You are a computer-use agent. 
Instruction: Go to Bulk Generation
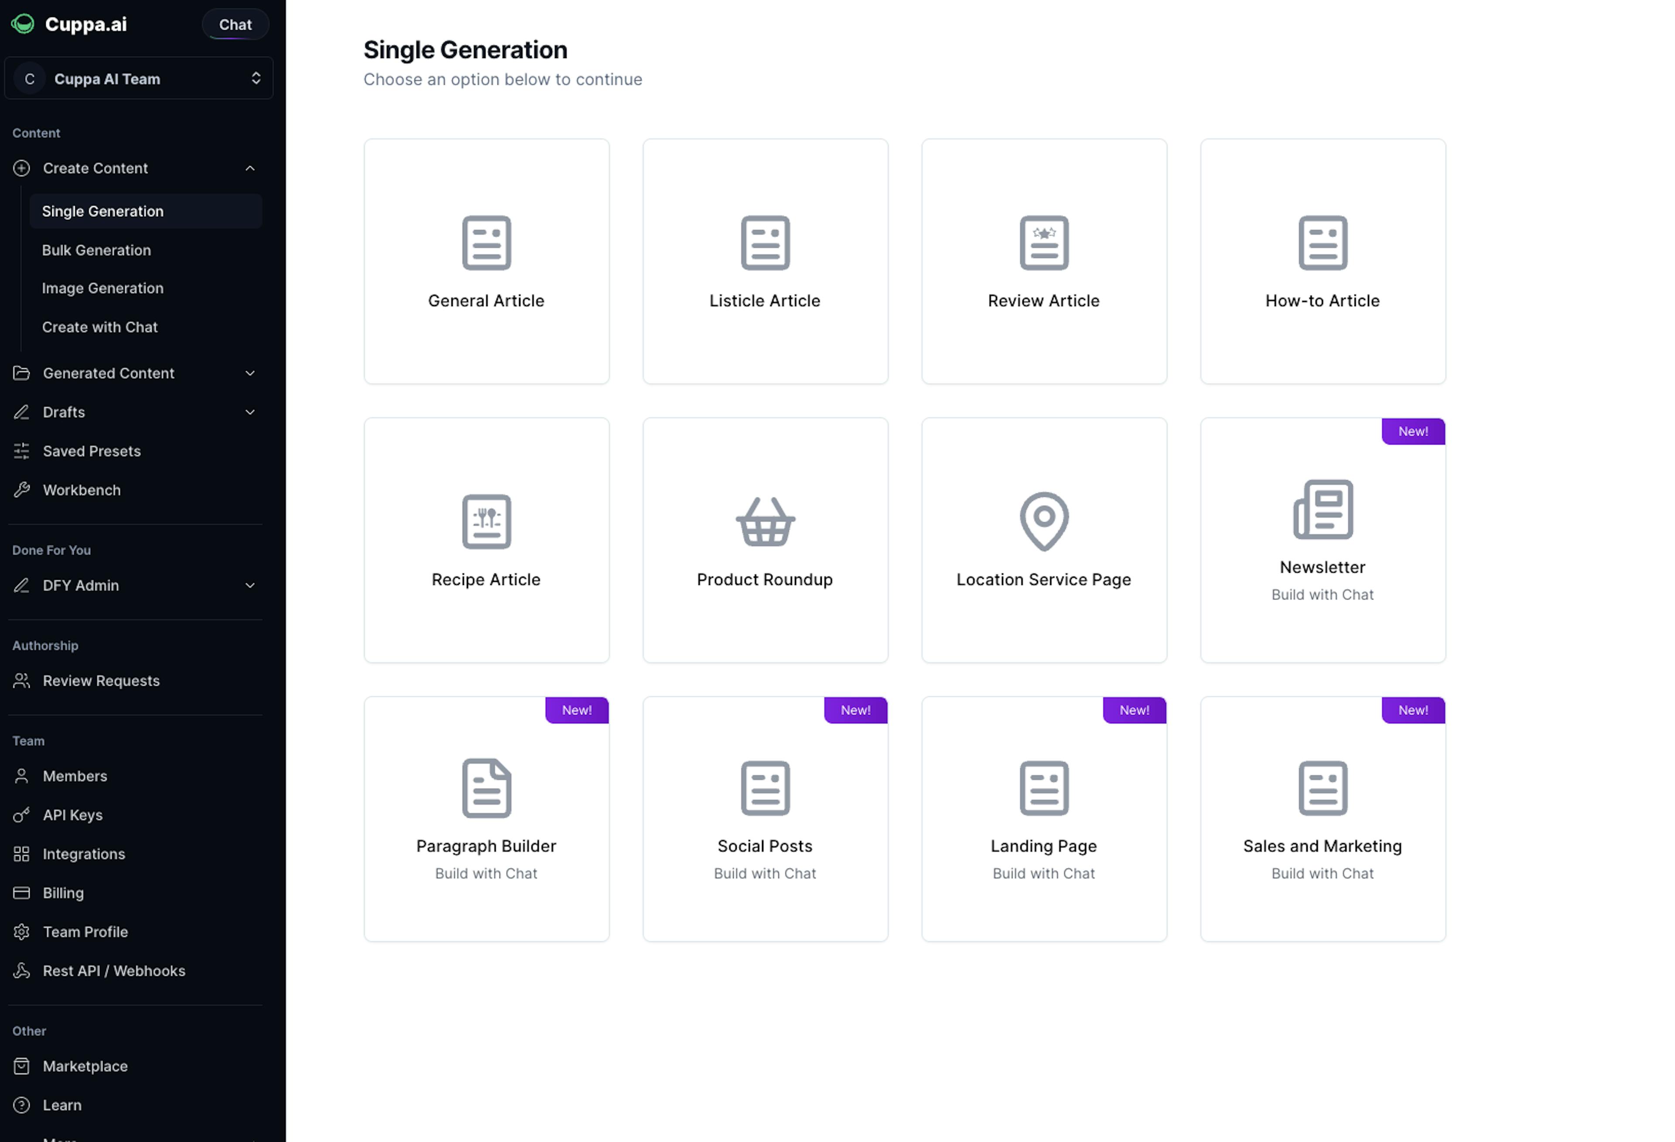(96, 250)
